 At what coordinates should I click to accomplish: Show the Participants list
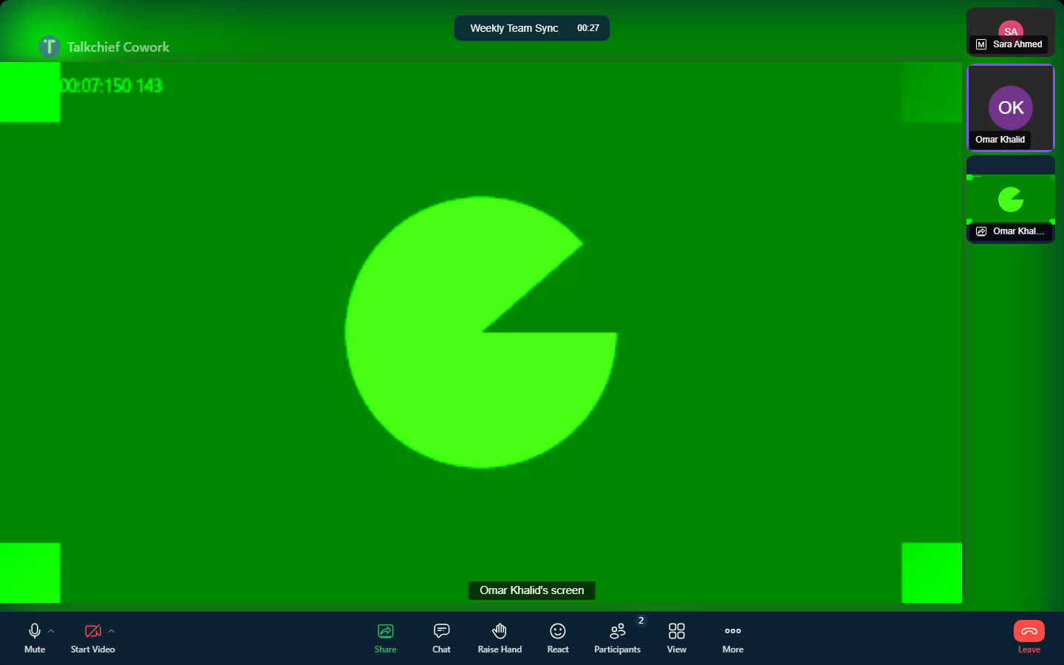pyautogui.click(x=617, y=638)
